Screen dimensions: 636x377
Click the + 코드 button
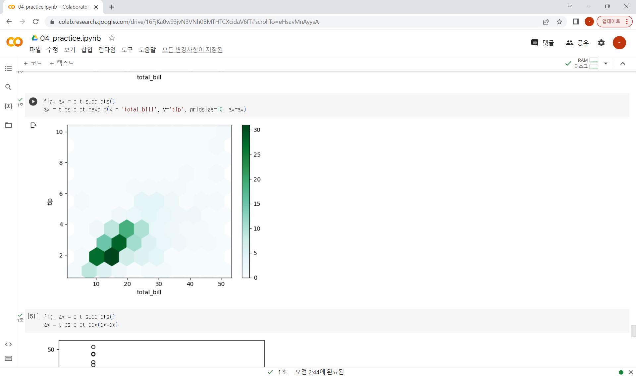[x=33, y=63]
